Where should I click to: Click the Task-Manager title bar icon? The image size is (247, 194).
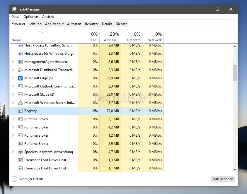14,9
